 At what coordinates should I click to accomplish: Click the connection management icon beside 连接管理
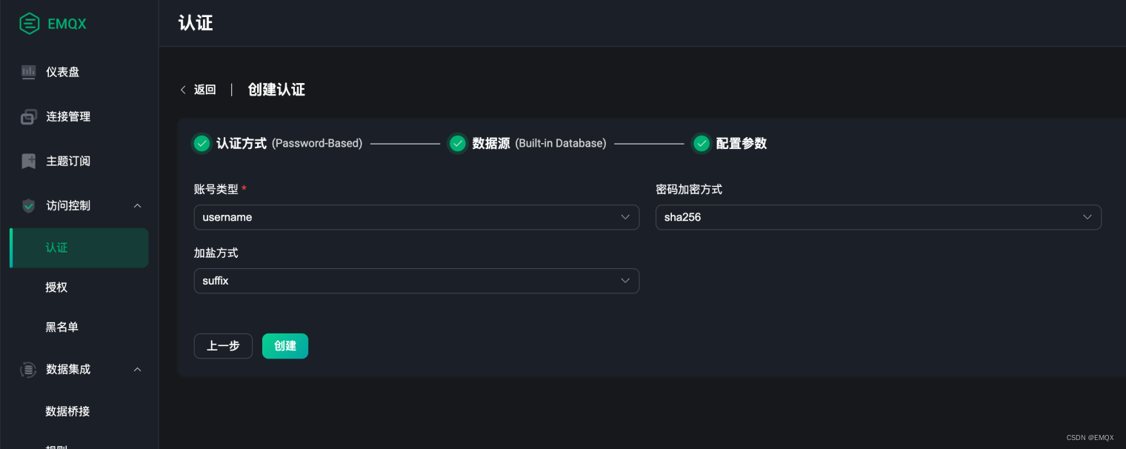[29, 116]
